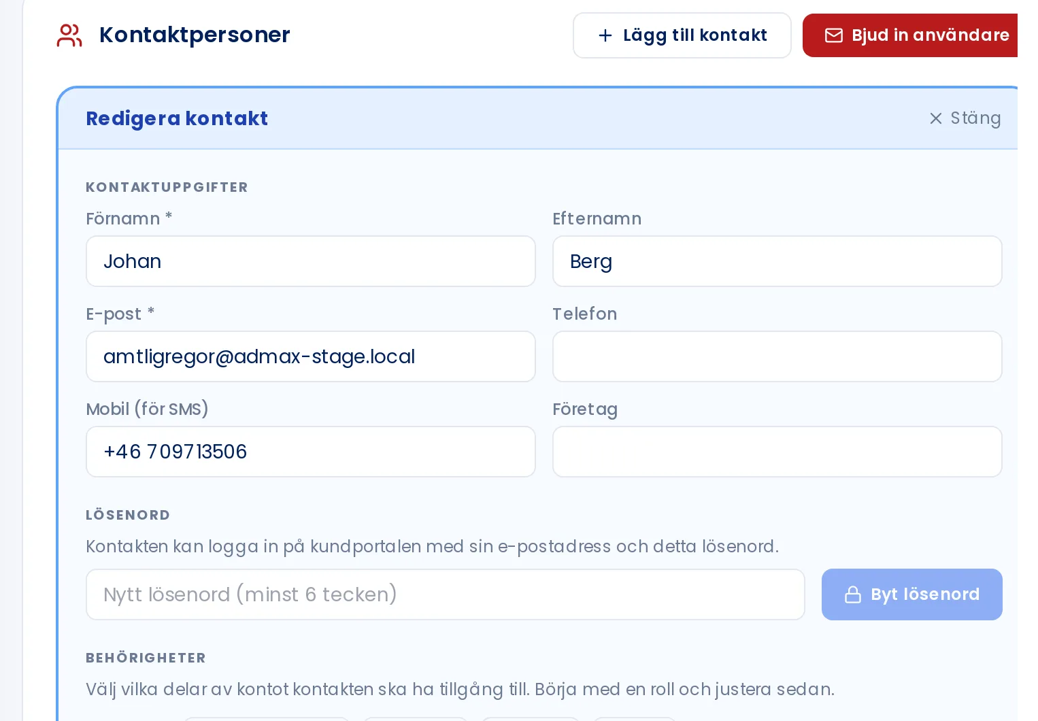
Task: Click the "Välj vilka delar av kontot" description text
Action: point(460,689)
